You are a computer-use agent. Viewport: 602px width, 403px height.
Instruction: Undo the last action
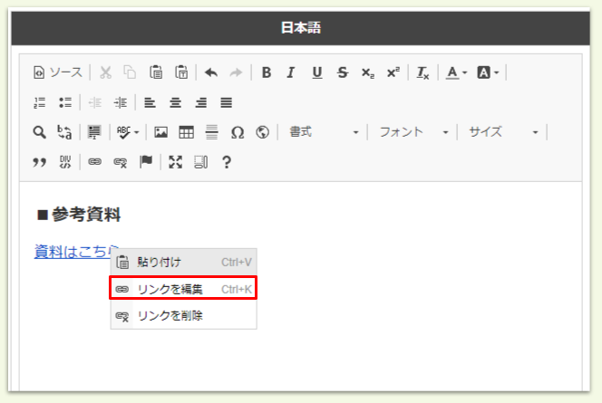[x=210, y=72]
